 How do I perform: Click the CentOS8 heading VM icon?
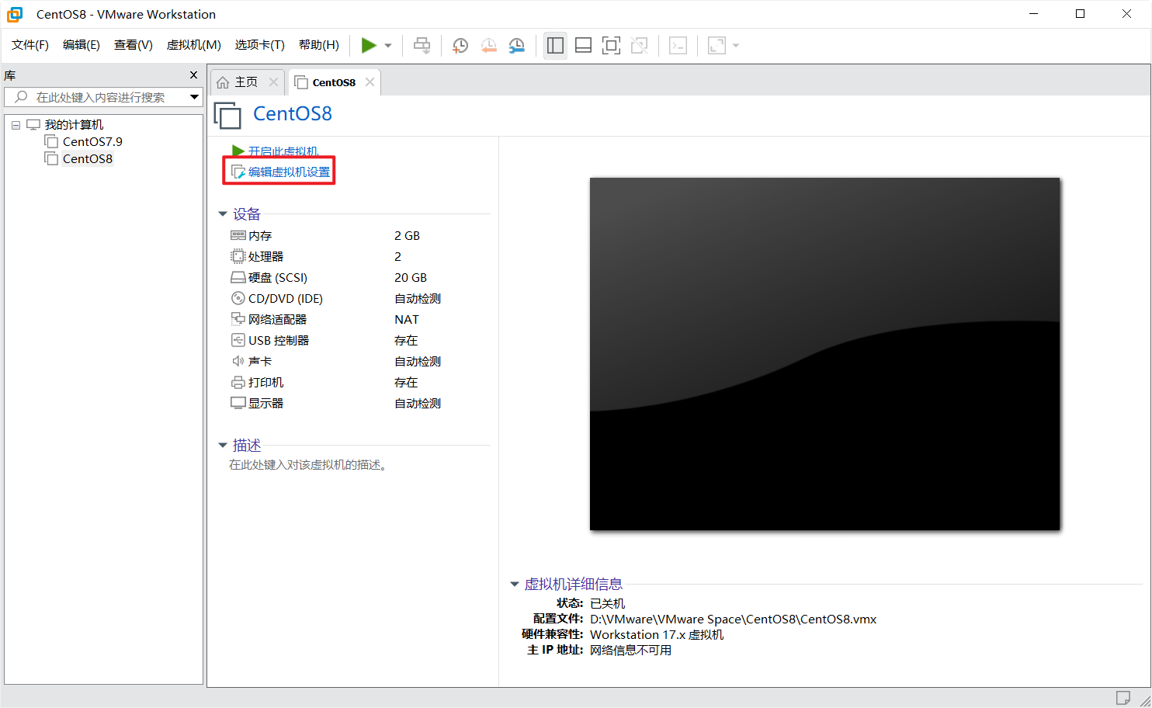point(227,116)
